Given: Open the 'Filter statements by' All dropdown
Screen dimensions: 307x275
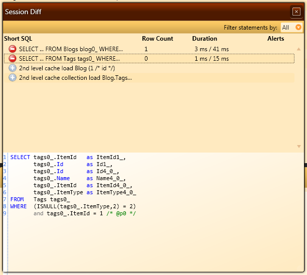Looking at the screenshot, I should (291, 28).
